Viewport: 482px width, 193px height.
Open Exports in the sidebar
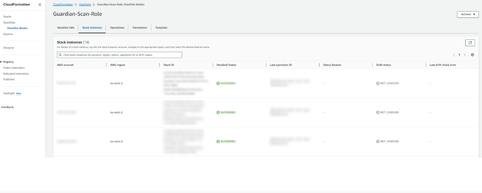(x=8, y=34)
